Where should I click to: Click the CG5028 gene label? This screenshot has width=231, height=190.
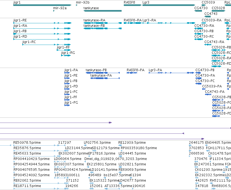(218, 8)
